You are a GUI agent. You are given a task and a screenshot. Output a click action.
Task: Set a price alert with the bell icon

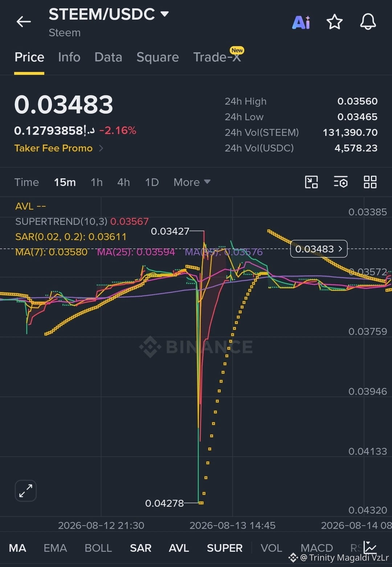click(368, 22)
